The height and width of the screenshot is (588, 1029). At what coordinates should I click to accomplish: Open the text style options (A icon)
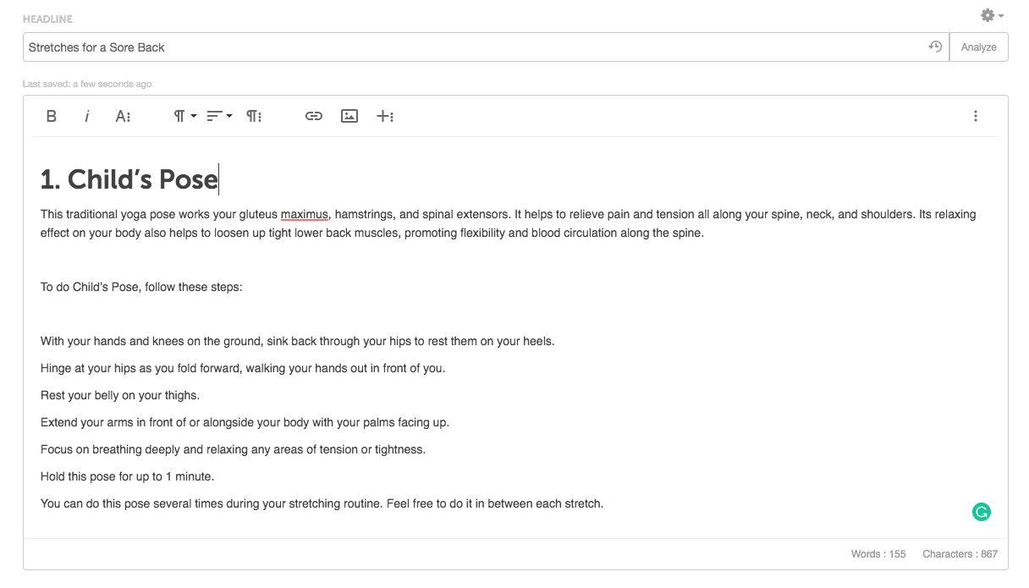[x=123, y=116]
